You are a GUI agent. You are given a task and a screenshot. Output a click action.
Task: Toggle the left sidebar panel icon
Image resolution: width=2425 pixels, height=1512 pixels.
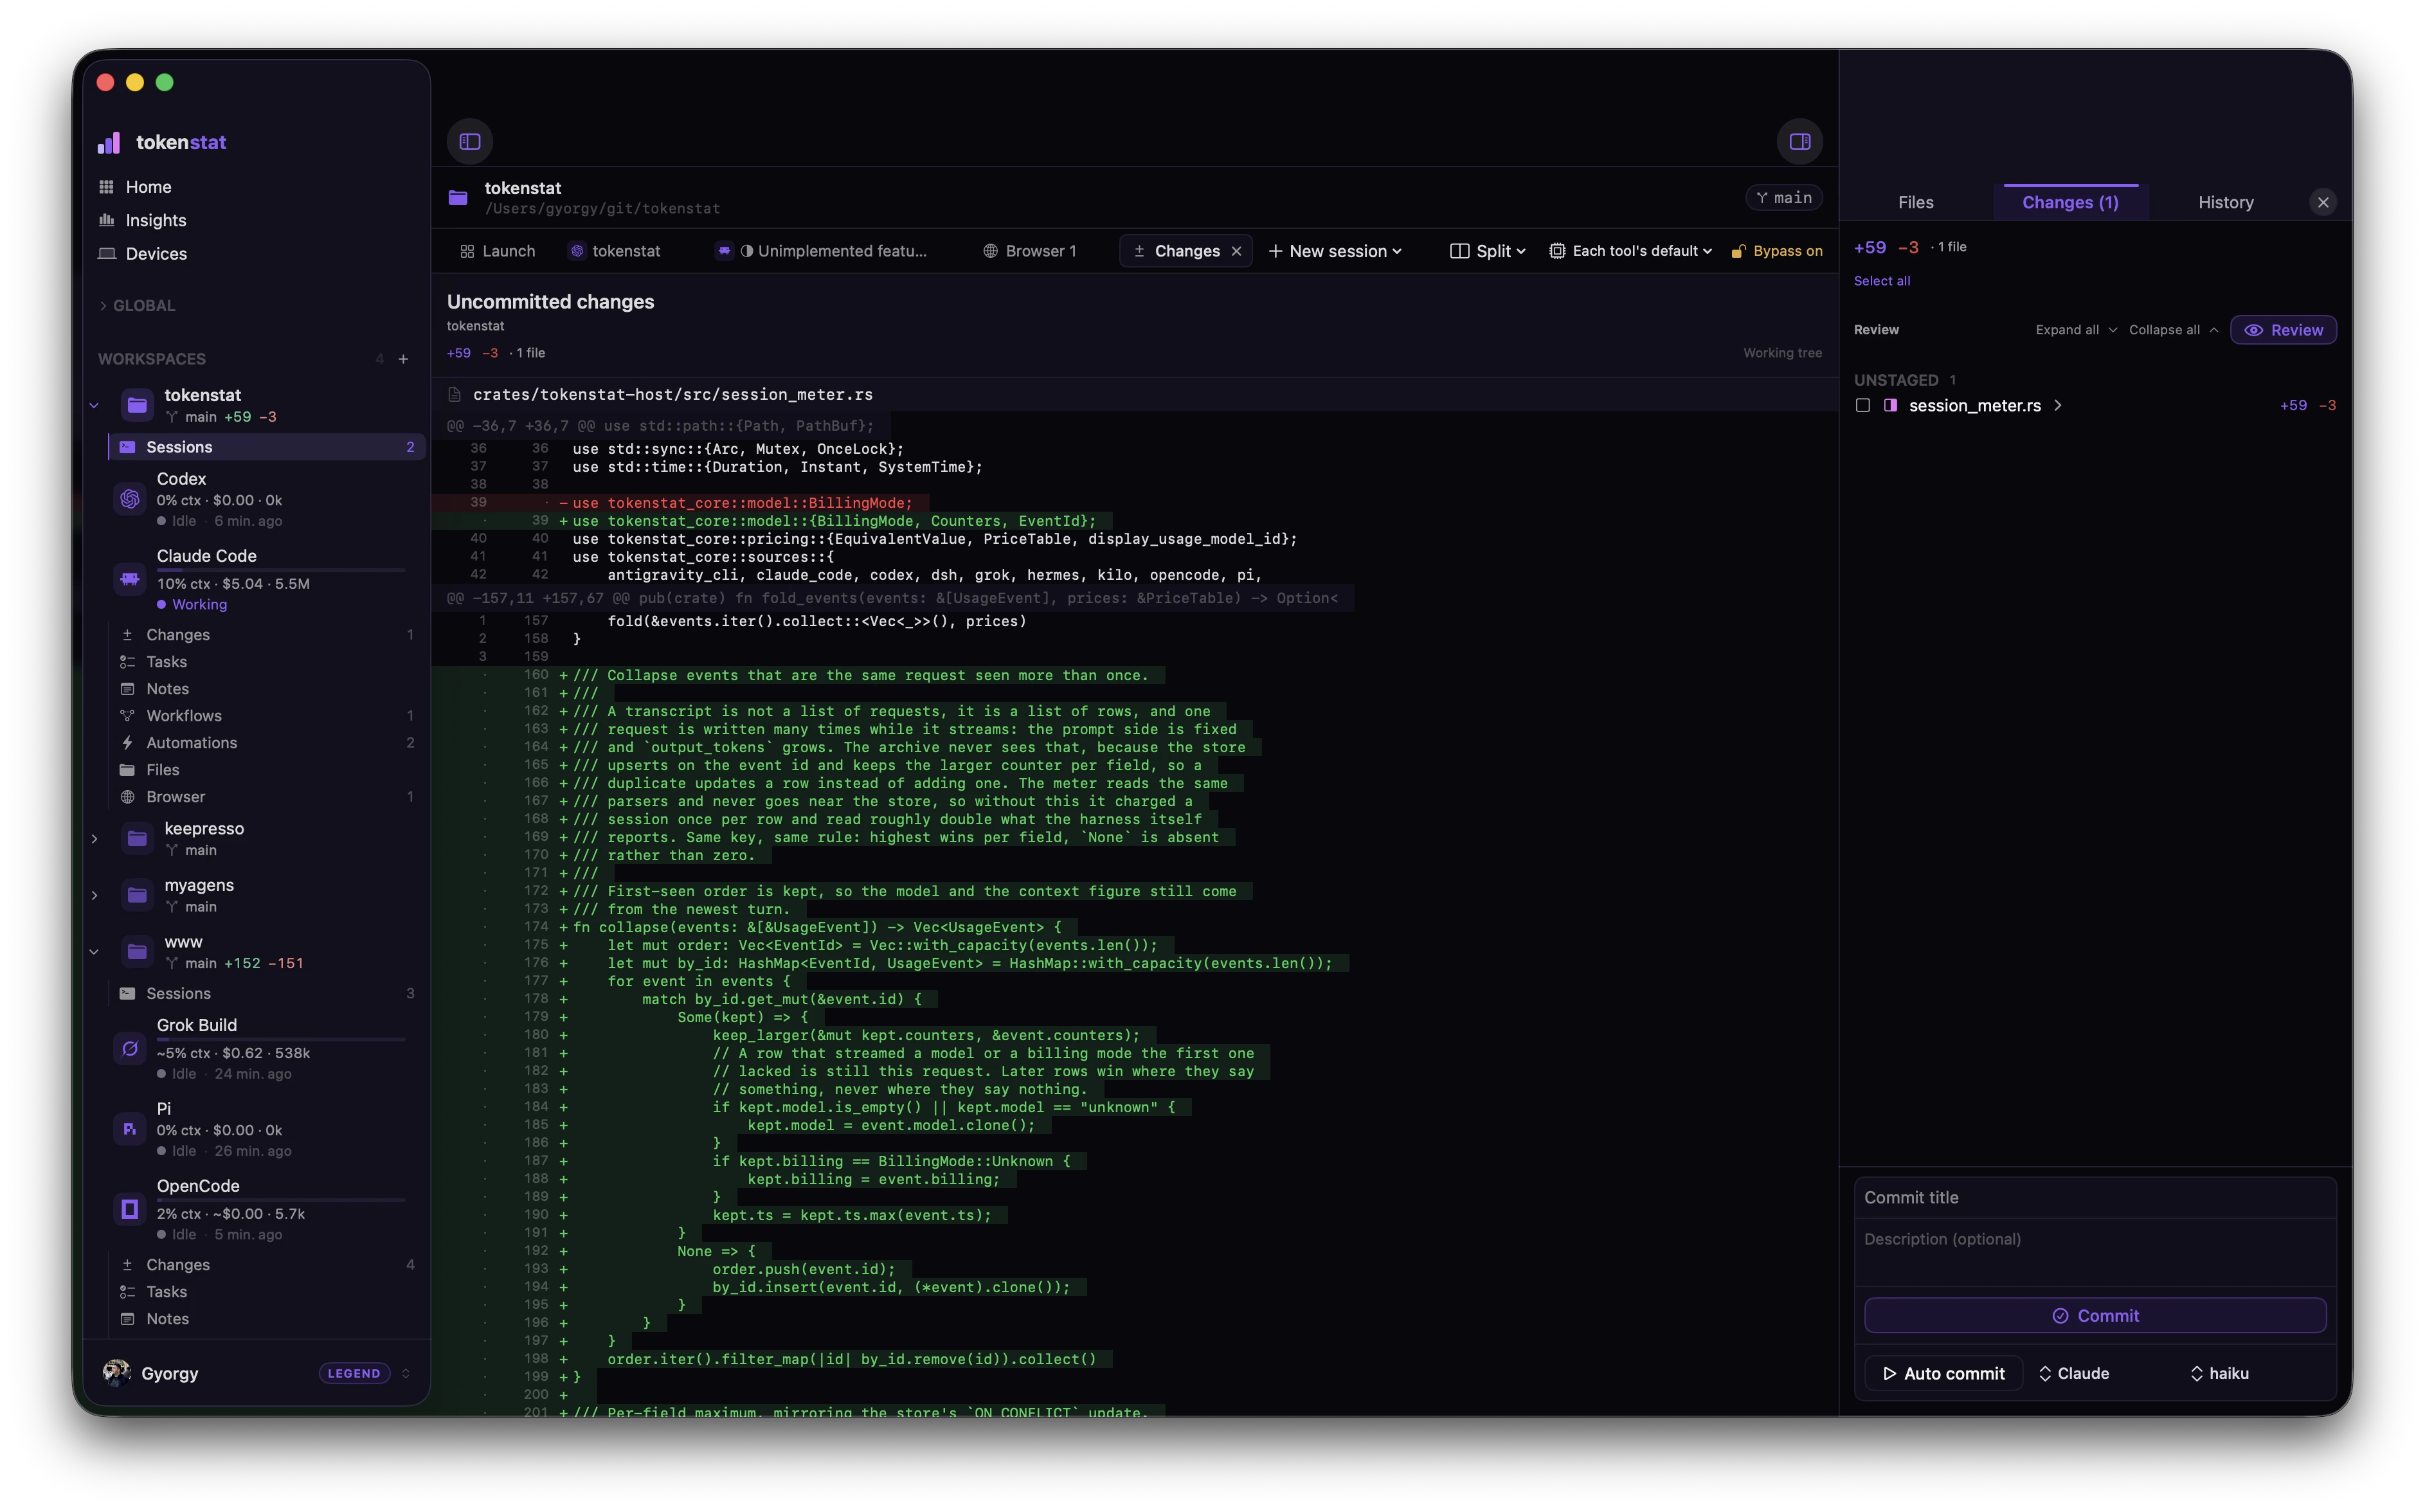point(470,141)
